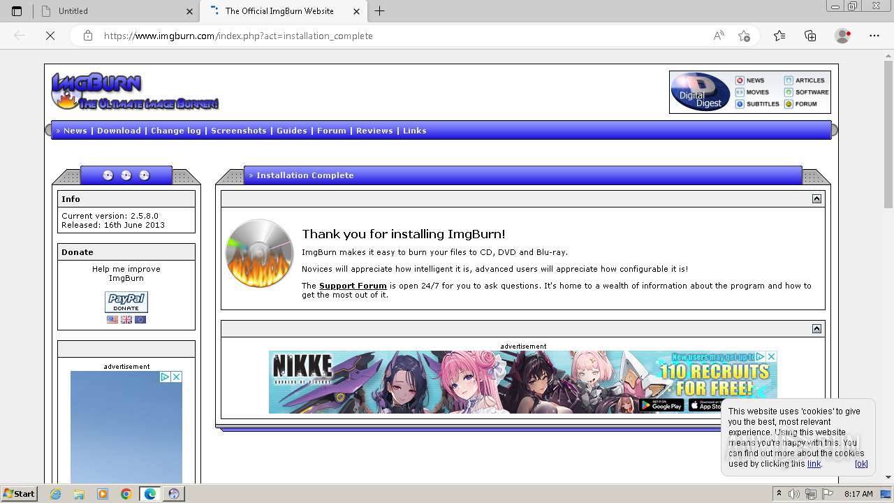Open the Forum page in nav bar

click(332, 131)
